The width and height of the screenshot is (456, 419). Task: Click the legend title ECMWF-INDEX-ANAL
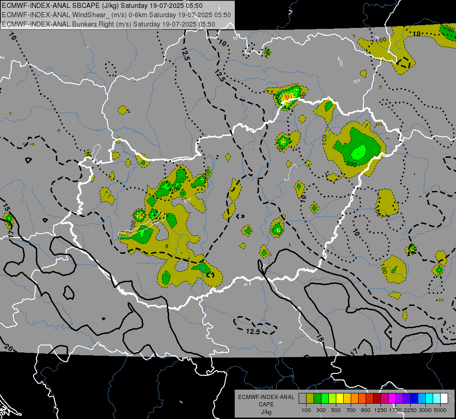(266, 397)
